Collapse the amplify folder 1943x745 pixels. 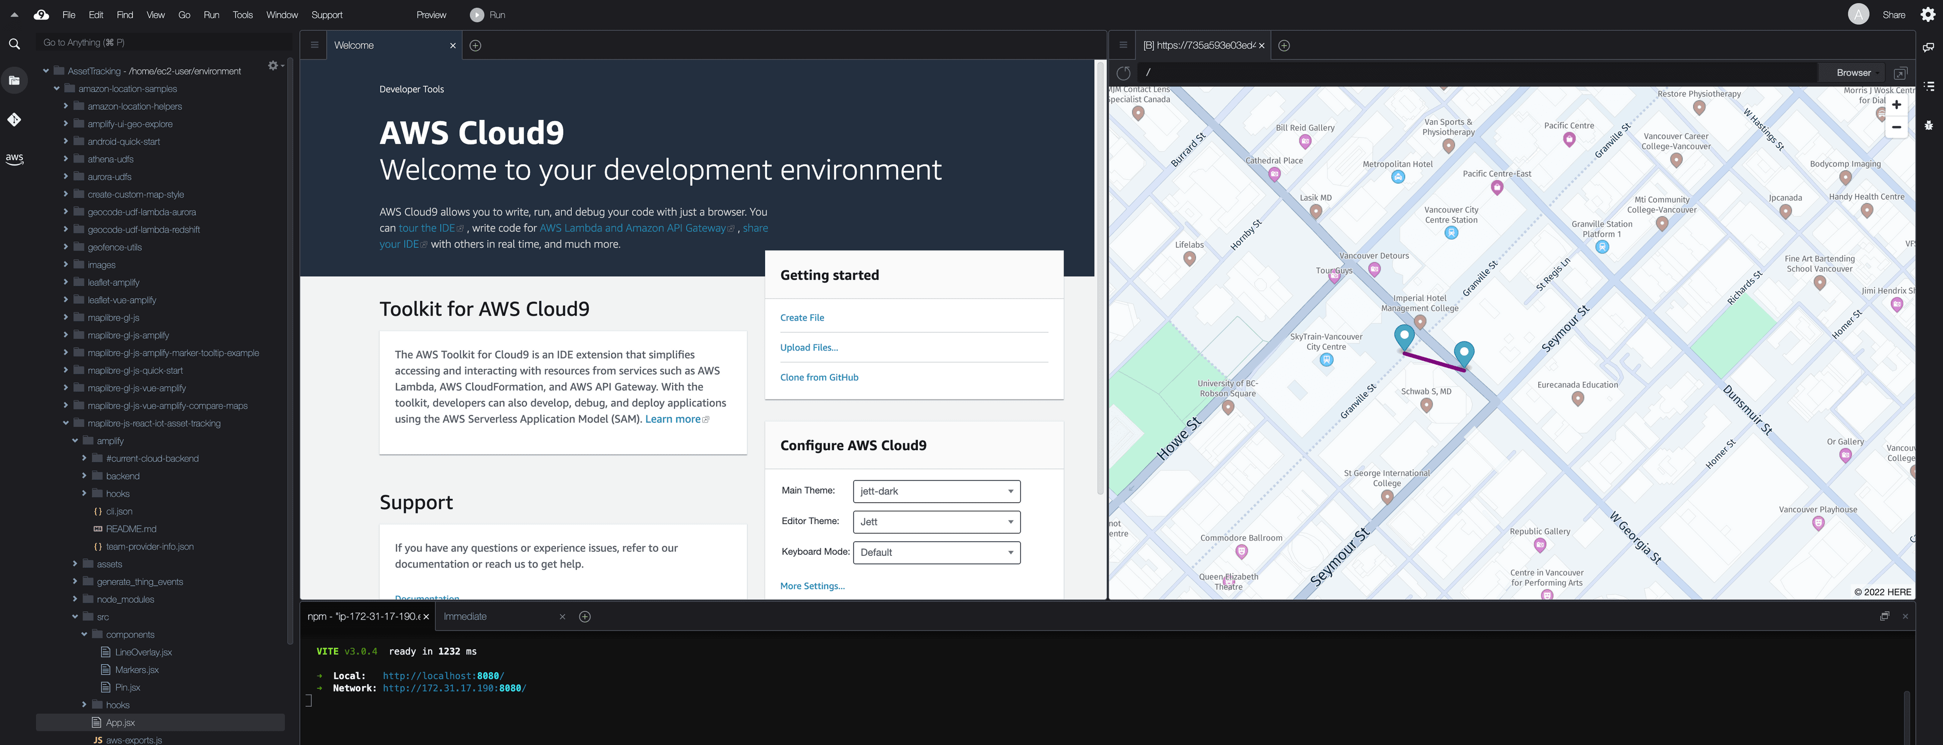click(75, 441)
